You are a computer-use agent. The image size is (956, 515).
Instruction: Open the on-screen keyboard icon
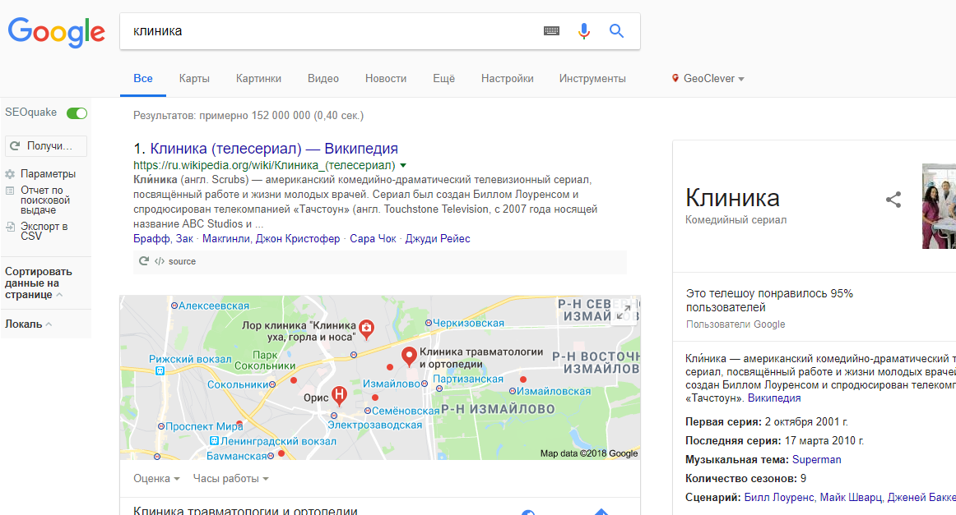(x=551, y=31)
